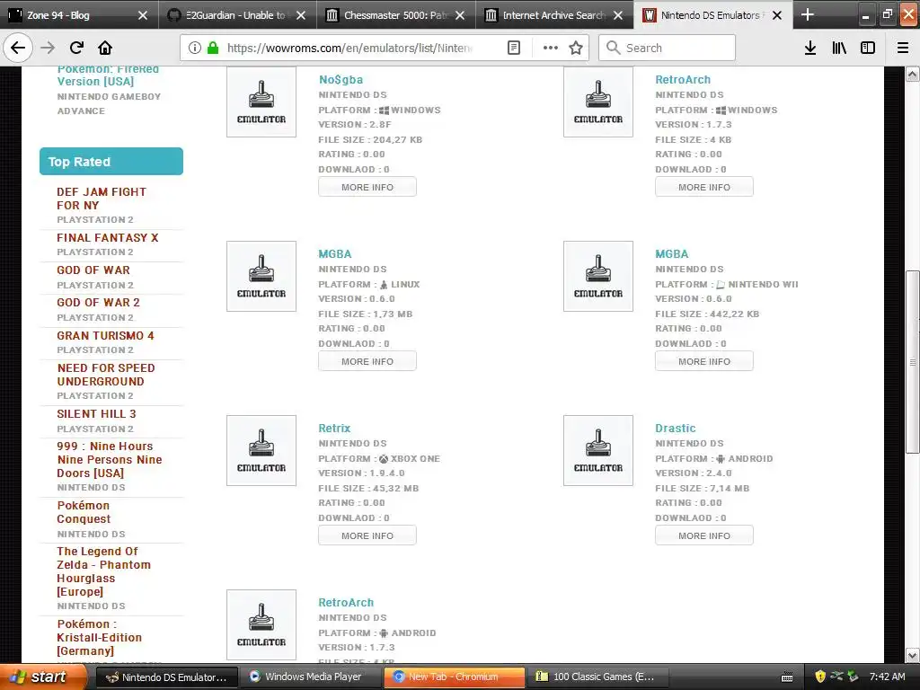Open the Firefox hamburger menu

(903, 48)
